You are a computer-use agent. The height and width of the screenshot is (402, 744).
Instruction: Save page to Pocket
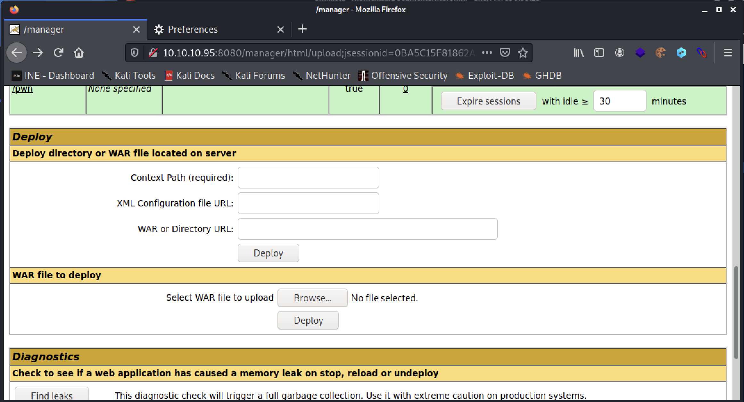(x=505, y=53)
